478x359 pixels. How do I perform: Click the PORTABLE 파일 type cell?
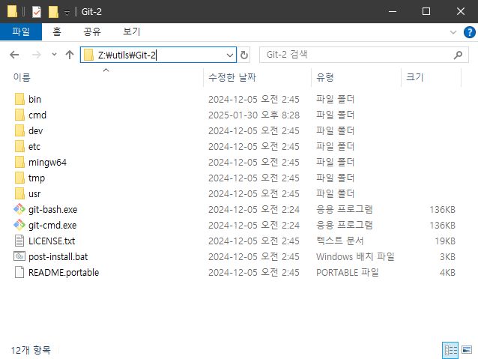(347, 272)
